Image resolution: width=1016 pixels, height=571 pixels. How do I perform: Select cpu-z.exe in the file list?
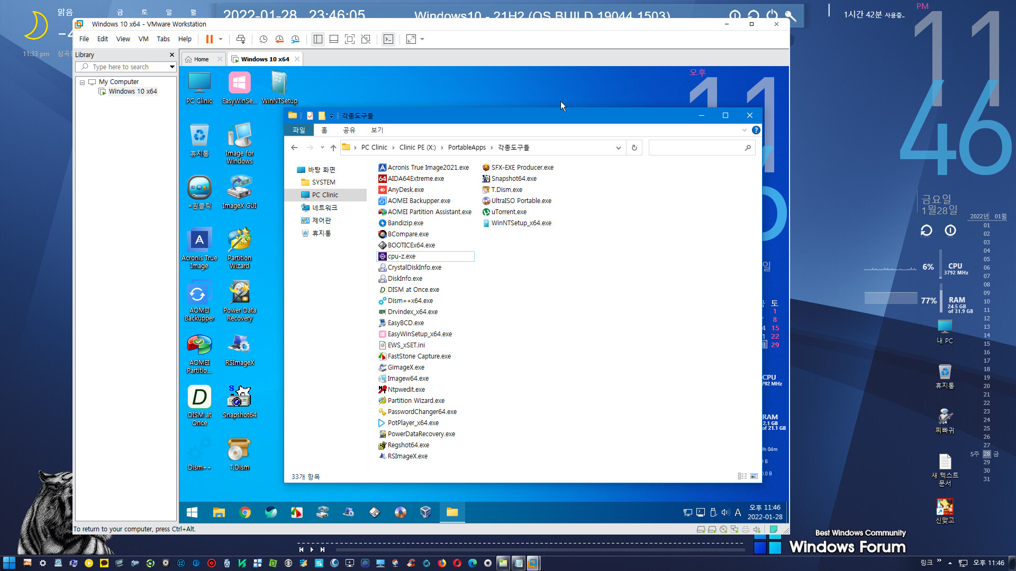click(x=425, y=256)
